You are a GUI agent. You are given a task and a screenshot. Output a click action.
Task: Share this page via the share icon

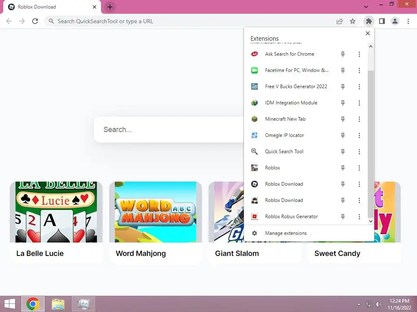[x=340, y=21]
